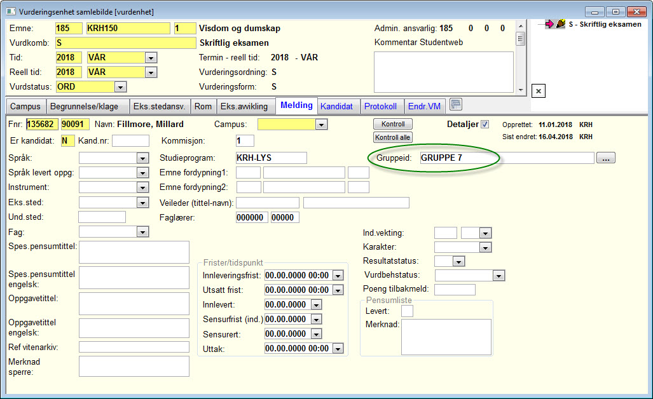Click the window icon in title bar
The image size is (653, 399).
tap(11, 11)
